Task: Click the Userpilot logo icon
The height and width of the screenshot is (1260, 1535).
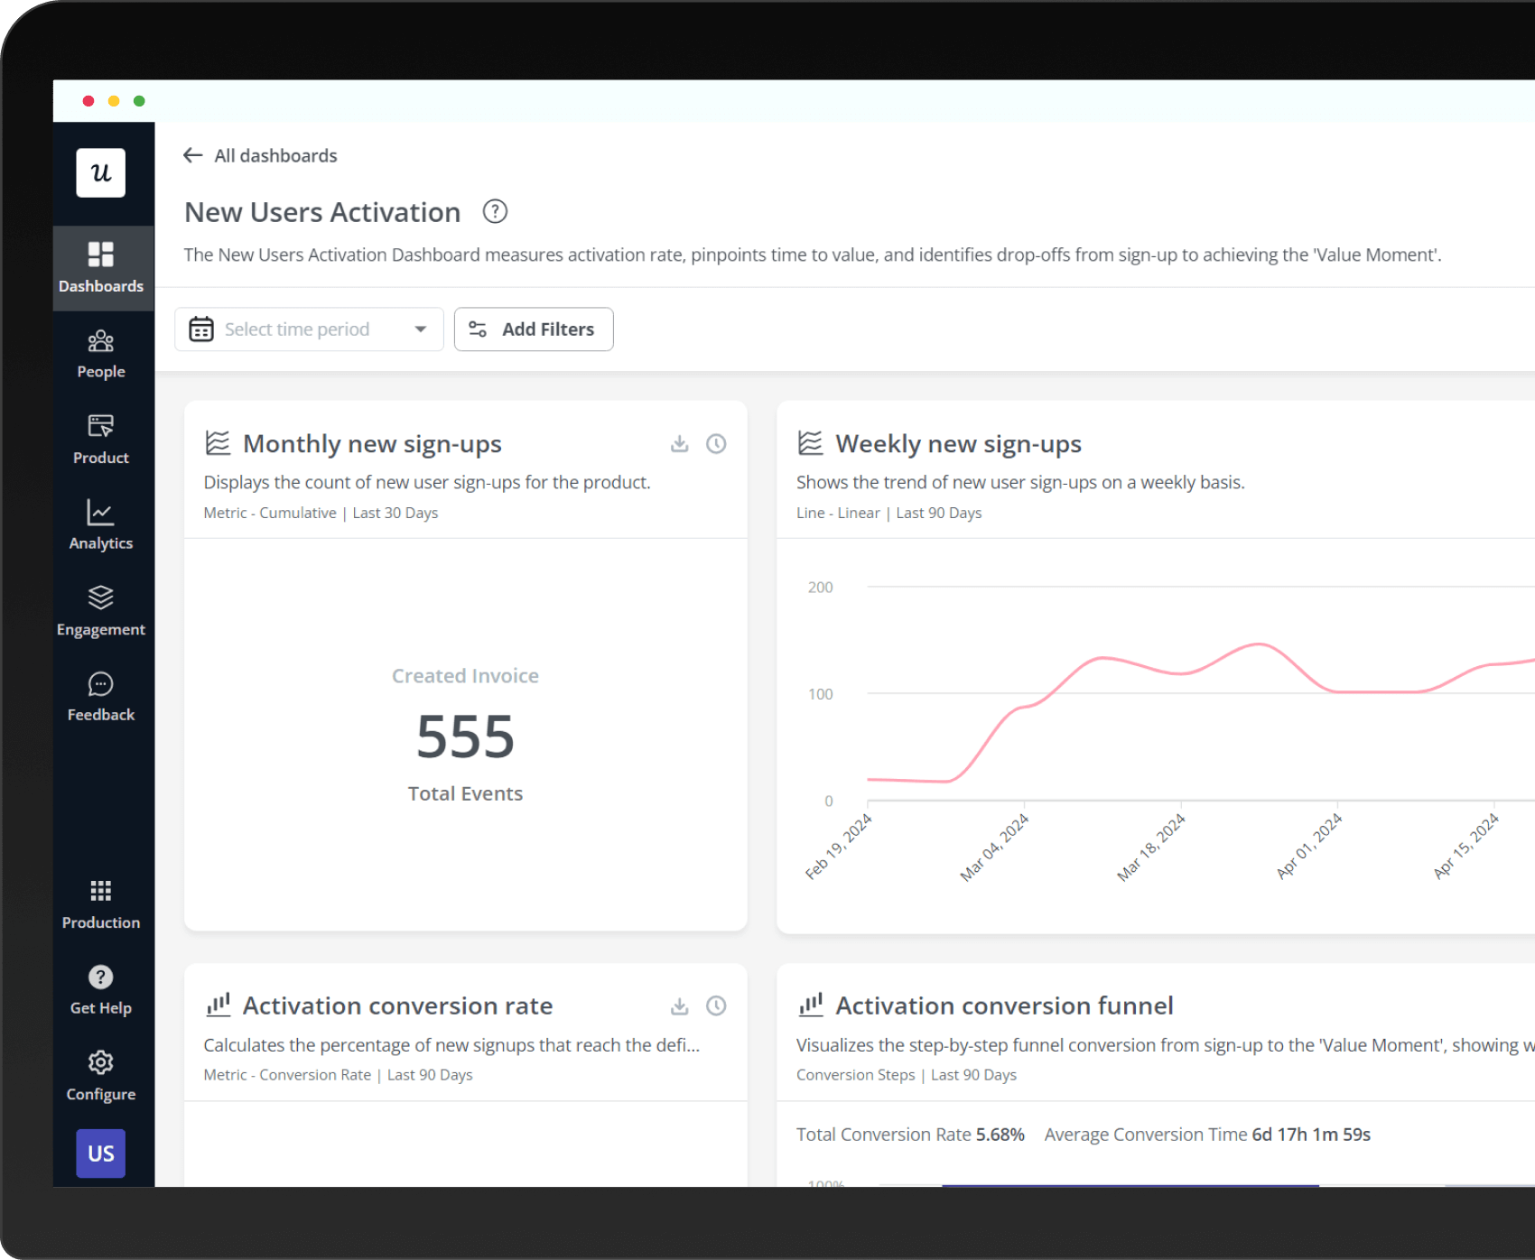Action: point(100,172)
